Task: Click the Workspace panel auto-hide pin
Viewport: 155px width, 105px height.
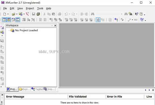Action: [52, 26]
